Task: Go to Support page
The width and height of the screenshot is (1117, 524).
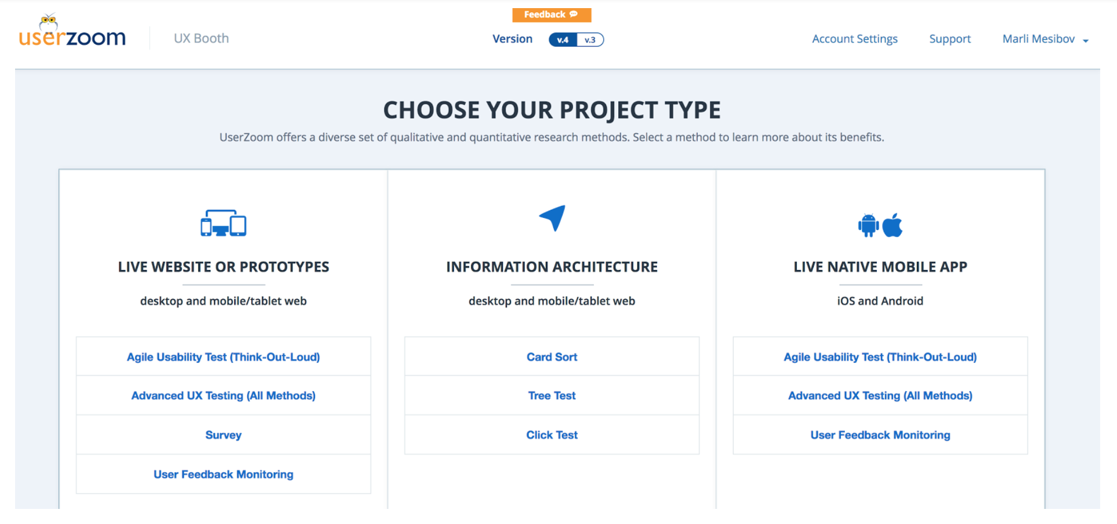Action: (x=949, y=39)
